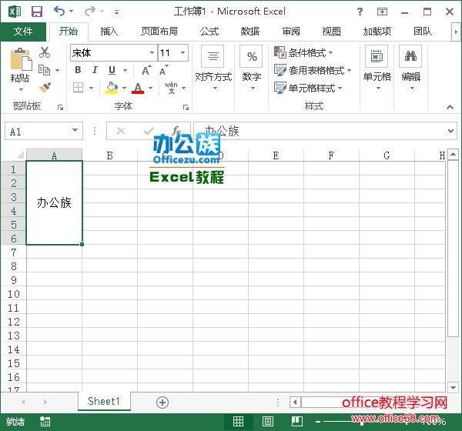
Task: Confirm formula entry checkmark
Action: point(149,131)
